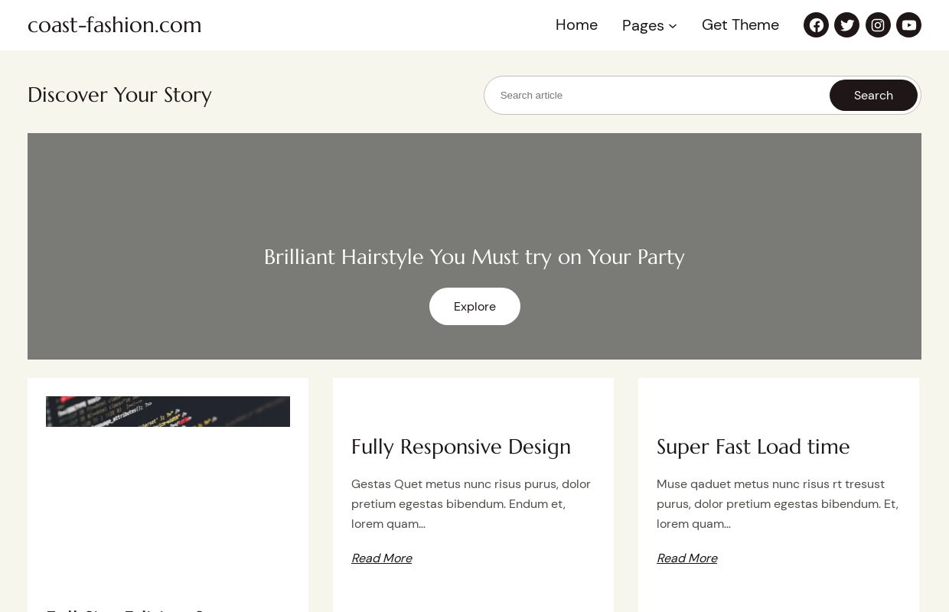Visit the Instagram profile icon
The width and height of the screenshot is (949, 612).
click(878, 25)
